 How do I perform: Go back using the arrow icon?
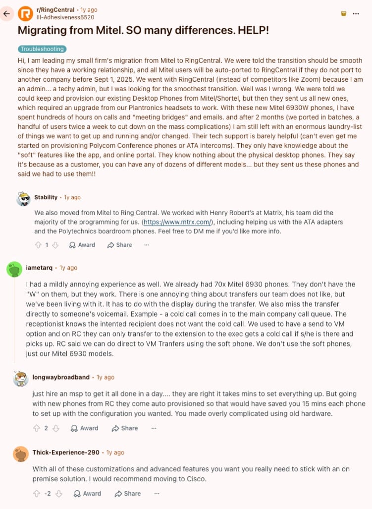[x=6, y=14]
